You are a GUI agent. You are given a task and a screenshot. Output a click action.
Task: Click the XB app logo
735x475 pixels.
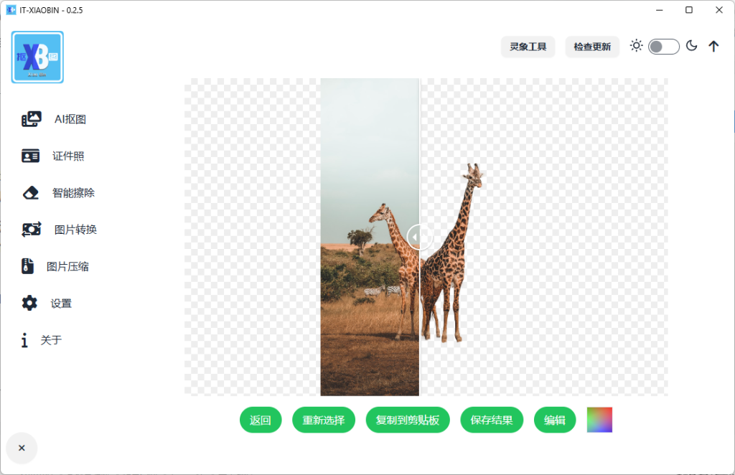(x=37, y=57)
